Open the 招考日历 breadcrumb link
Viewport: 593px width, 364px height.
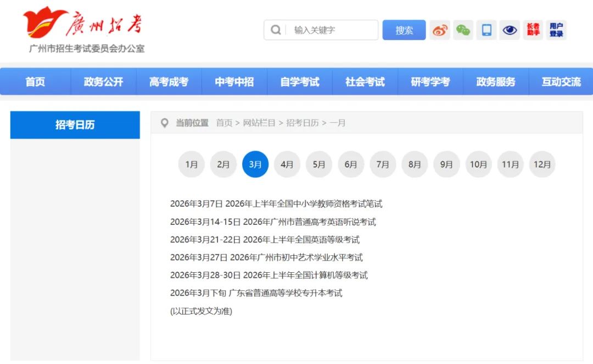point(301,123)
